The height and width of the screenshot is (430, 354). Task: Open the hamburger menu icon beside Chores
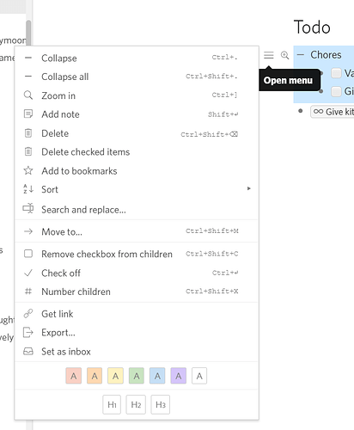pyautogui.click(x=268, y=55)
